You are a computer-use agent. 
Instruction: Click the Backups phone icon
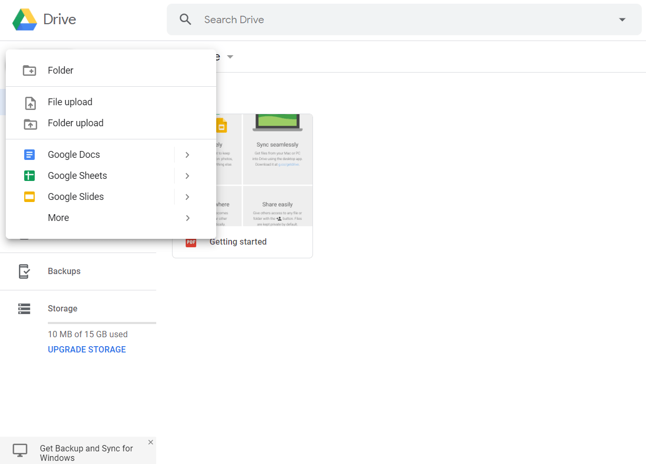click(x=24, y=271)
